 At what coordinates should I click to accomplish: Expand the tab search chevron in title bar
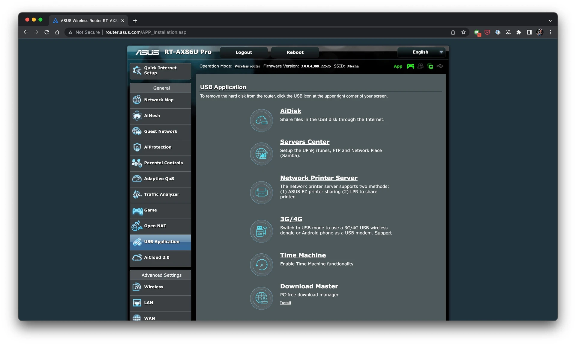[x=550, y=21]
